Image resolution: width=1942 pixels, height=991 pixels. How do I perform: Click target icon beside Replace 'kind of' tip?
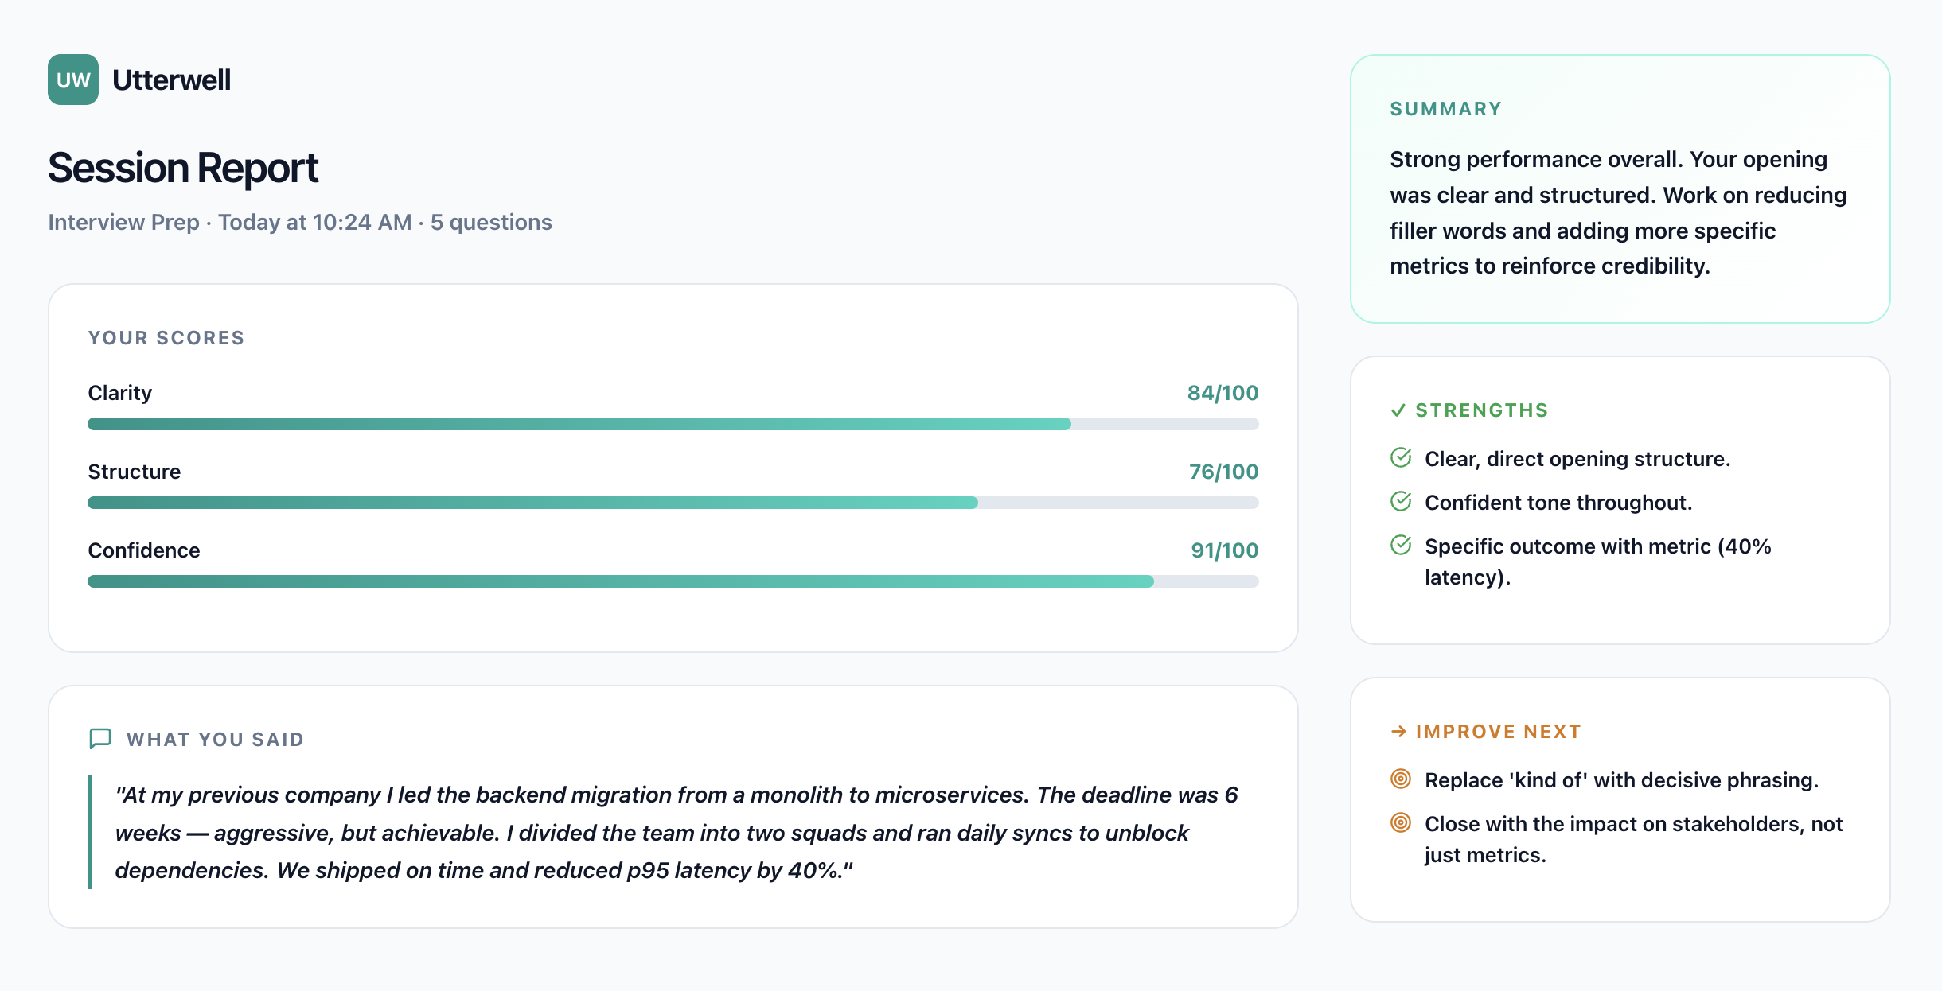[1401, 779]
